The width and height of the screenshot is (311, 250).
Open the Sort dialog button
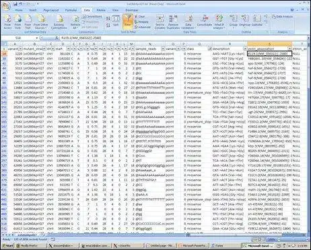point(116,21)
